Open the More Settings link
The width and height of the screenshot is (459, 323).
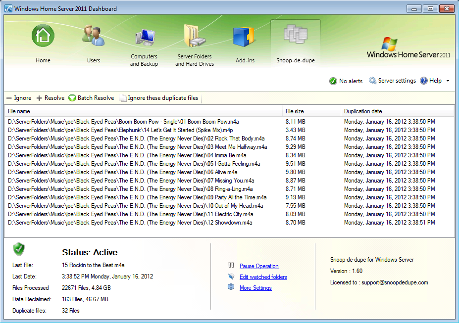[x=255, y=287]
